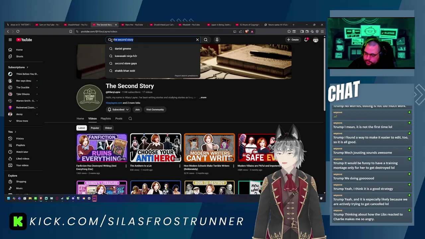Click Visit Community button
Screen dimensions: 425x239
tap(155, 110)
